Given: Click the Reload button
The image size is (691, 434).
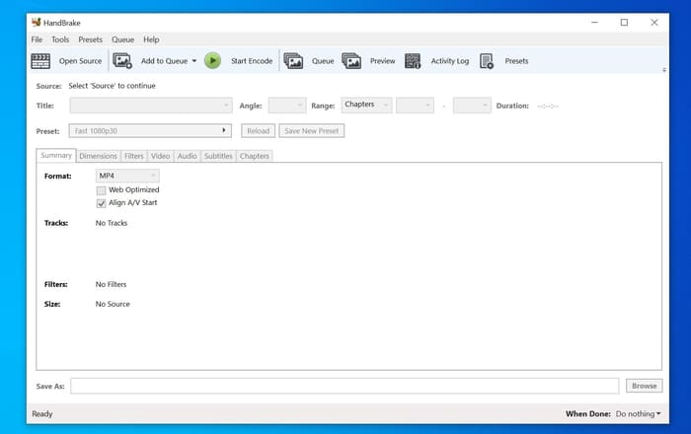Looking at the screenshot, I should pos(258,131).
